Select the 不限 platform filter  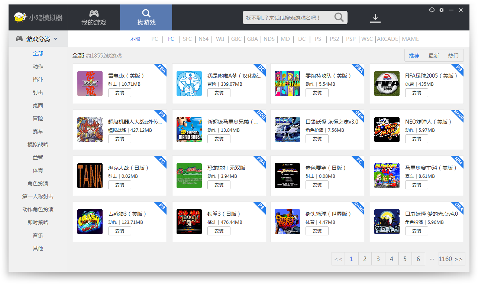point(135,39)
